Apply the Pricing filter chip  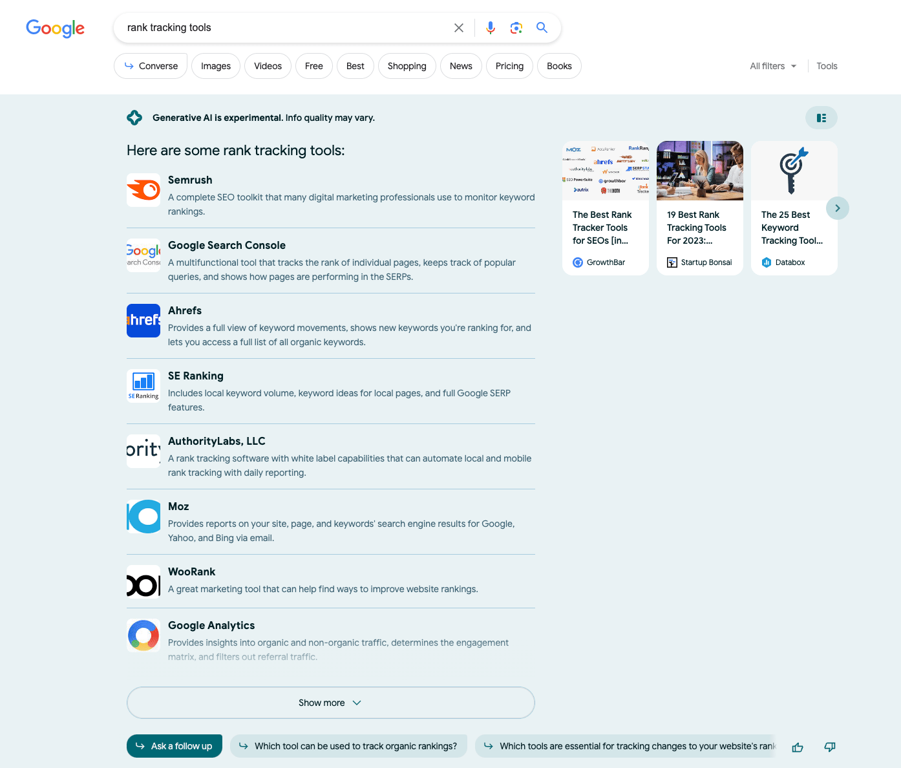509,66
